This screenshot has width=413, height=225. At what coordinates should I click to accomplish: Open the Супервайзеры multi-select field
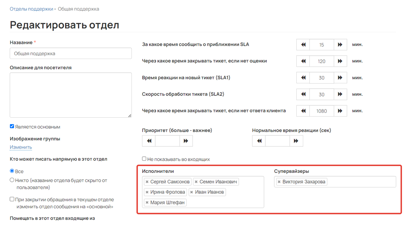coord(335,182)
